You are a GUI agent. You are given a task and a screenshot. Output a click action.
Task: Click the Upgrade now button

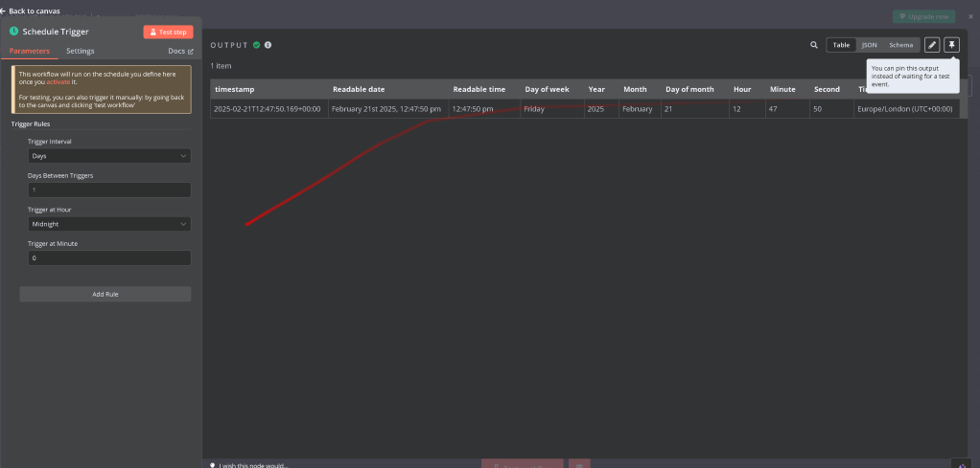point(923,17)
